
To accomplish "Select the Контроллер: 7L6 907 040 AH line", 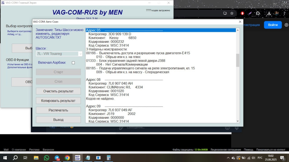I will tap(110, 83).
